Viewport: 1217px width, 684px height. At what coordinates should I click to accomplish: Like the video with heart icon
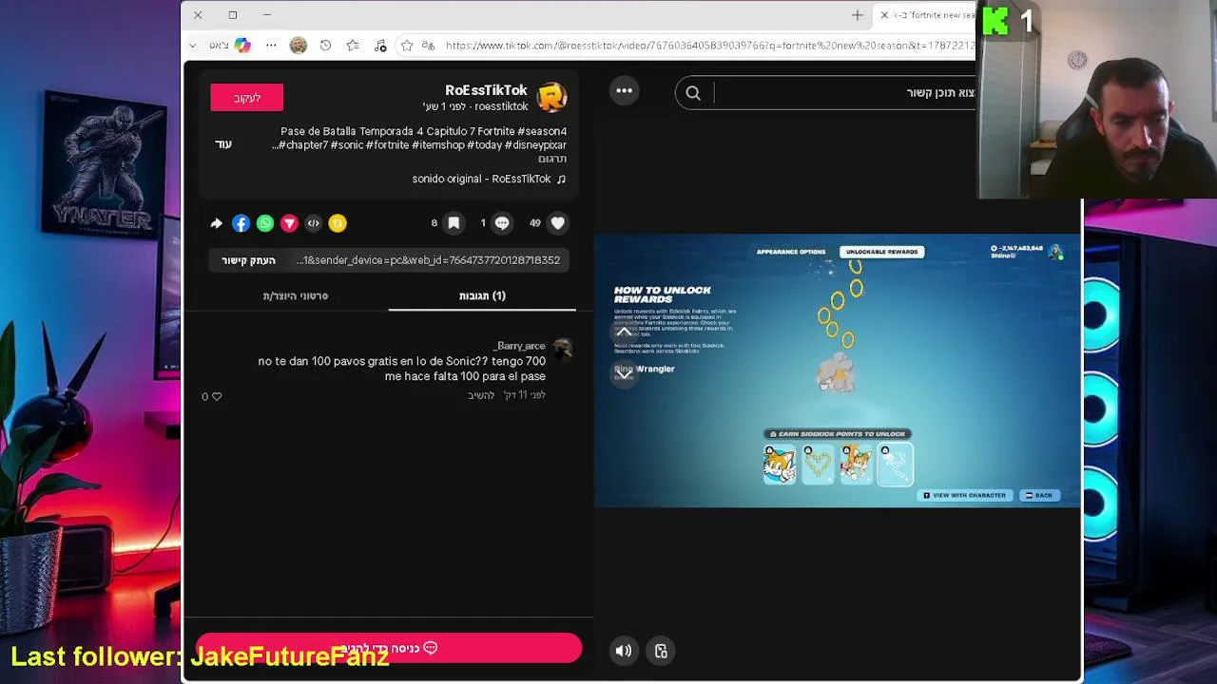557,223
